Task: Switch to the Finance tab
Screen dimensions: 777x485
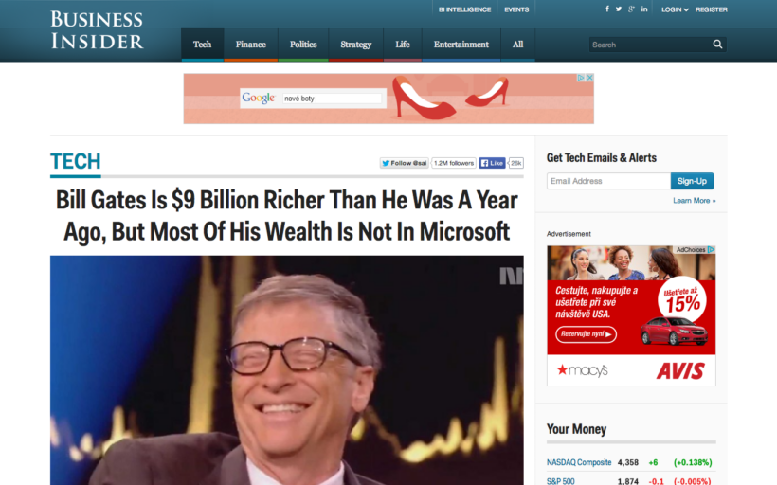Action: (251, 45)
